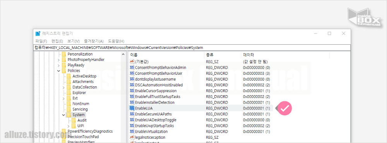Select the PhotoPropertyHandler folder icon
Screen dimensions: 387x143
point(64,60)
